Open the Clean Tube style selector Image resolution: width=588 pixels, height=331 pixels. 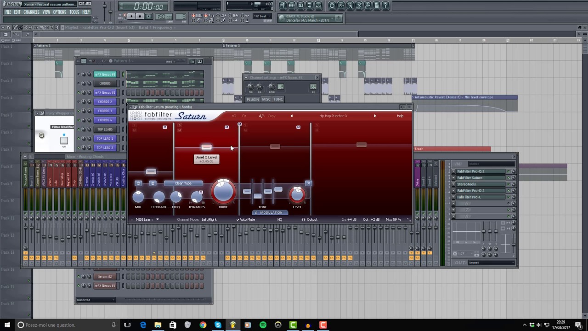click(183, 183)
